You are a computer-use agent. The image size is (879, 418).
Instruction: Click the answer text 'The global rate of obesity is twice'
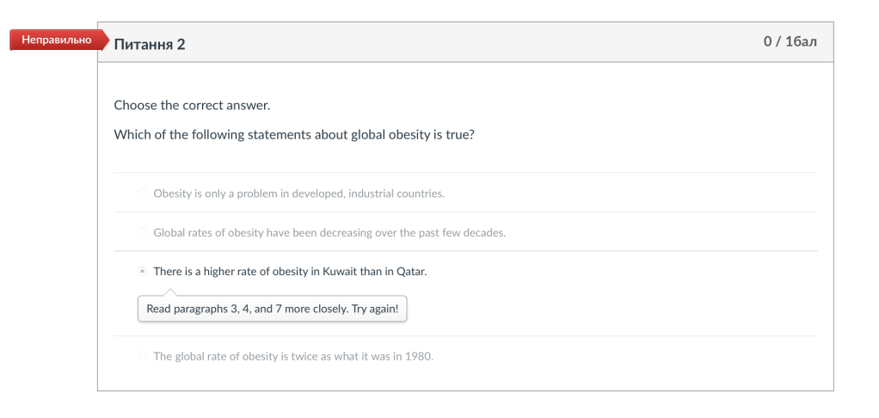(292, 357)
